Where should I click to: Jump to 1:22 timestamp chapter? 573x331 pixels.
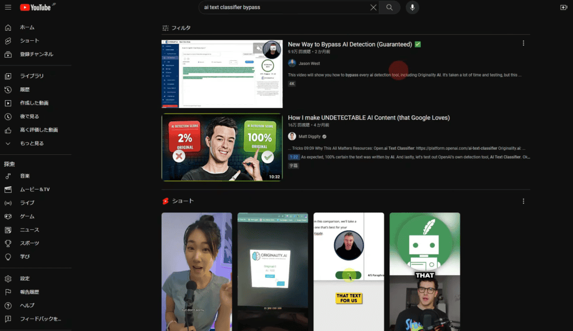pyautogui.click(x=294, y=157)
